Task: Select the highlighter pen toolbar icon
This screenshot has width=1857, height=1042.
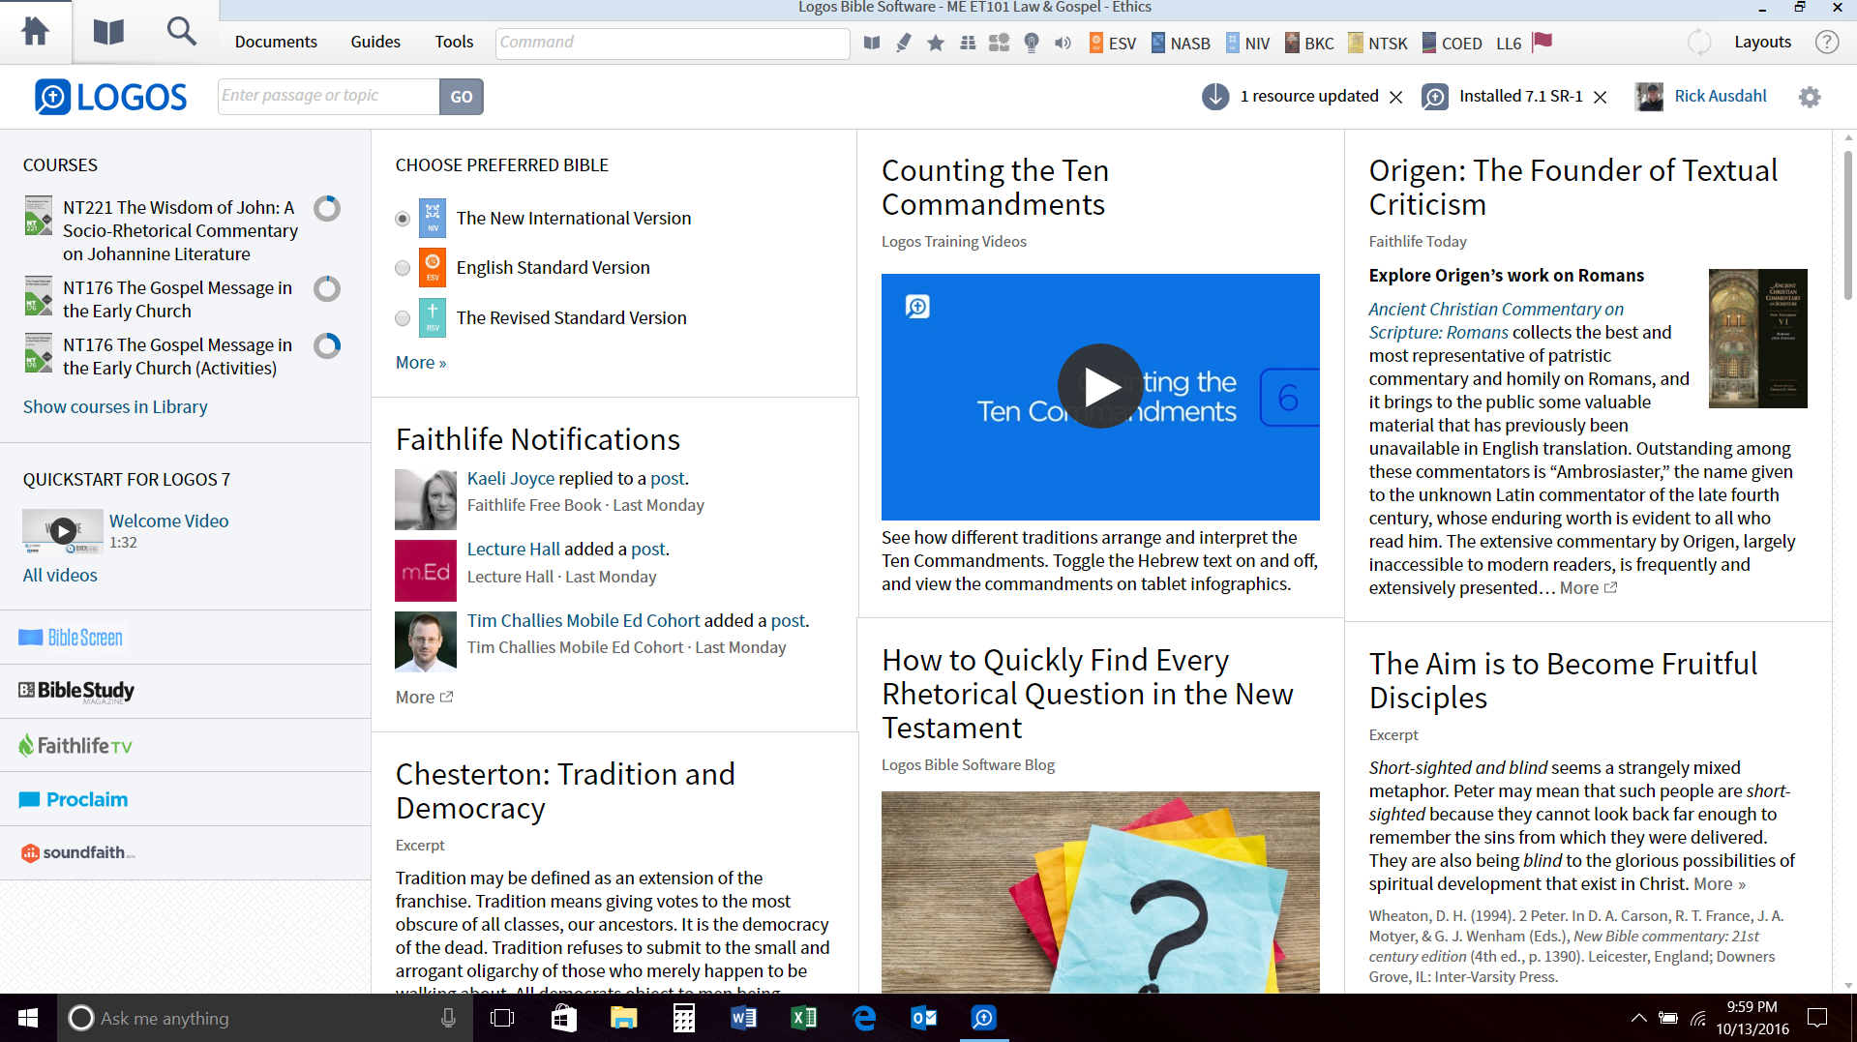Action: [x=904, y=43]
